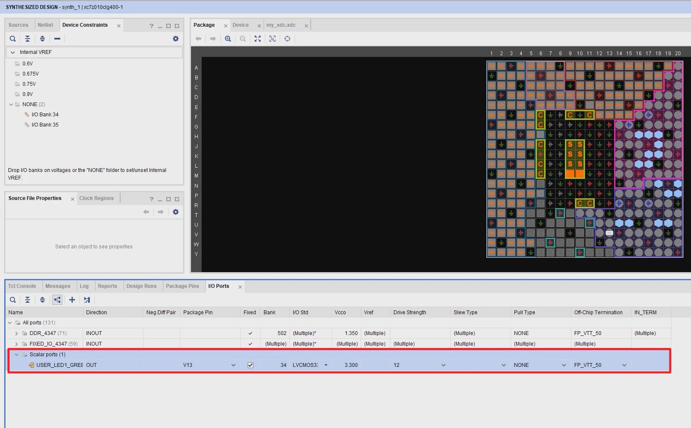The image size is (691, 428).
Task: Open the Package Pins tab
Action: point(183,286)
